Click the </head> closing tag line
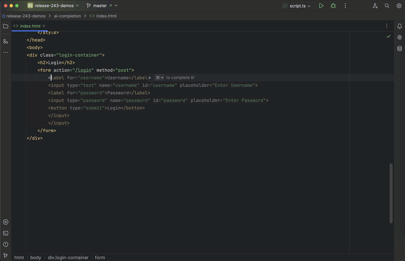Viewport: 405px width, 261px height. coord(36,40)
